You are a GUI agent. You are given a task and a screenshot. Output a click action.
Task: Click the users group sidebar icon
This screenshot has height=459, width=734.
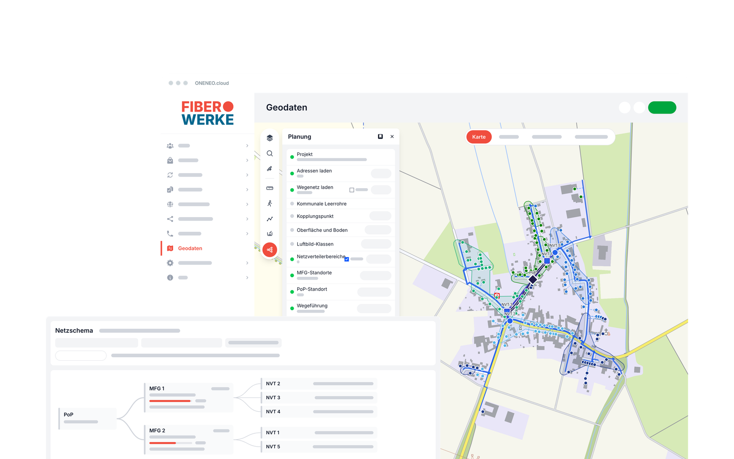click(170, 146)
